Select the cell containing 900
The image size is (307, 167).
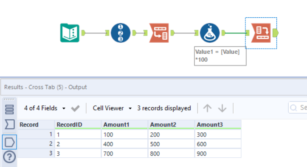click(218, 153)
